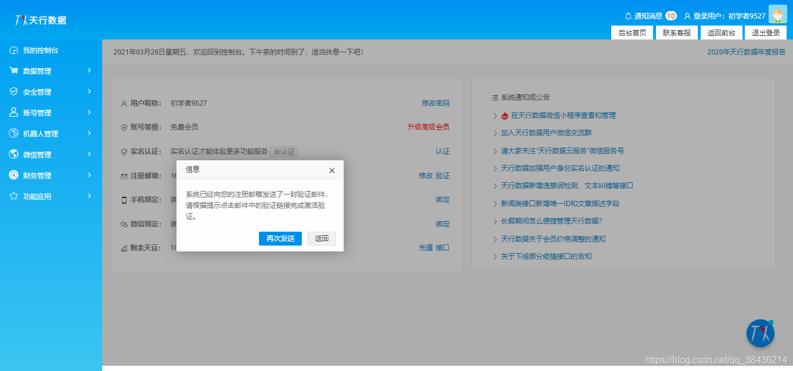Click the 修改密码 link
793x371 pixels.
(x=435, y=103)
